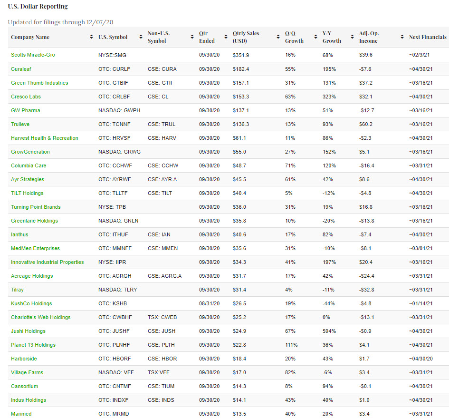Click the GrowGeneration company name
The image size is (449, 418).
(30, 152)
